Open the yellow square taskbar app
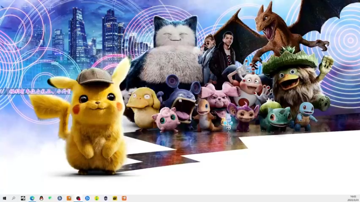 click(x=115, y=198)
